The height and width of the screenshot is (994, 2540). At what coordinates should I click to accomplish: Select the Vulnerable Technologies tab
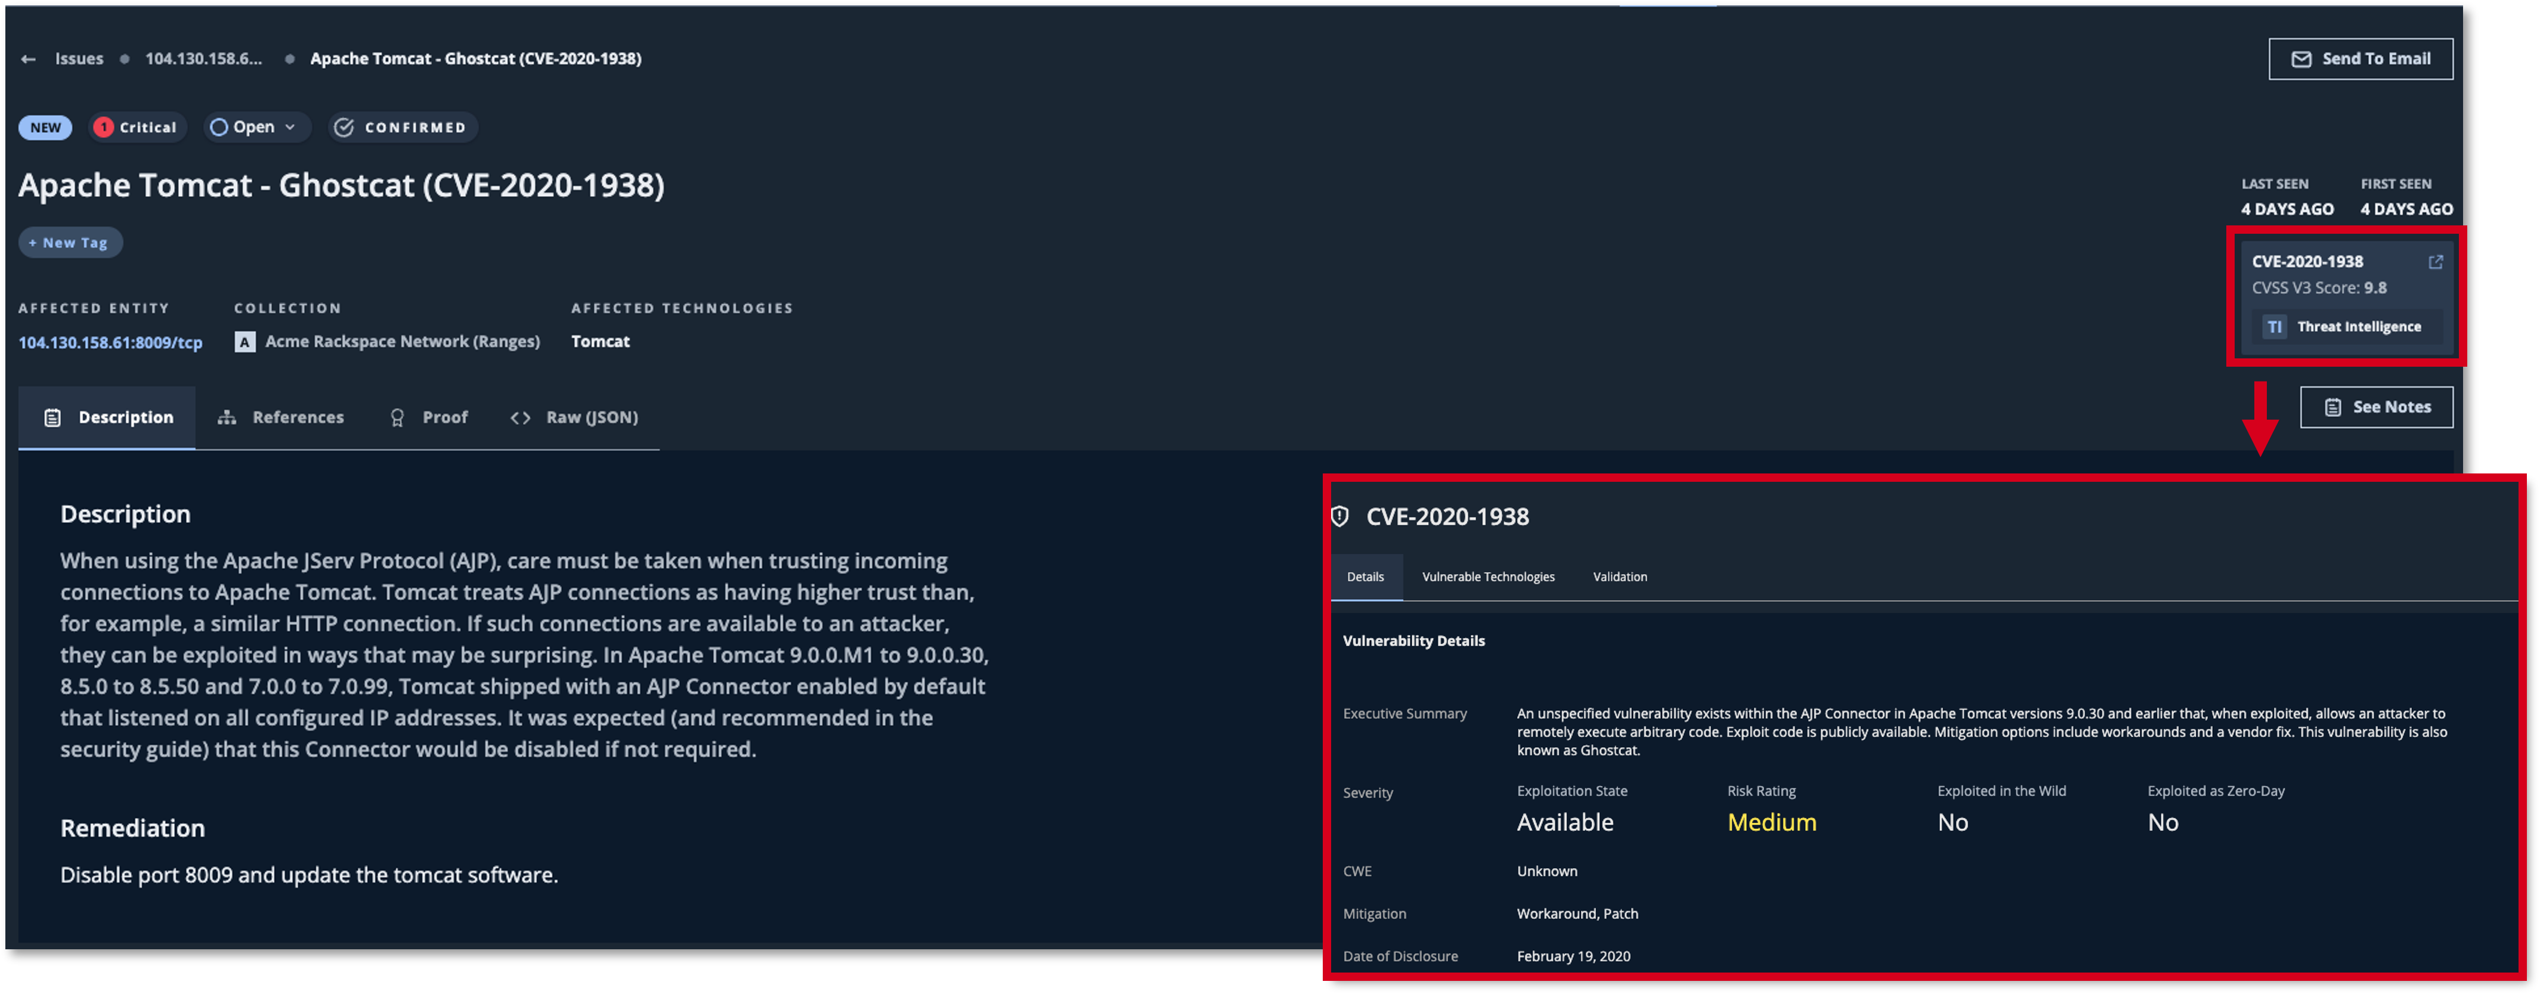pyautogui.click(x=1488, y=577)
